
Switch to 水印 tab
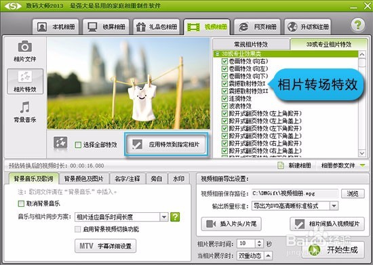178,179
